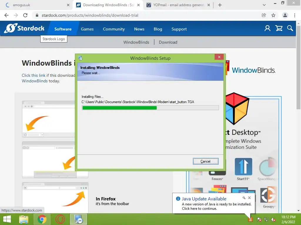Click the Download sub-navigation link
This screenshot has height=225, width=301.
point(168,42)
